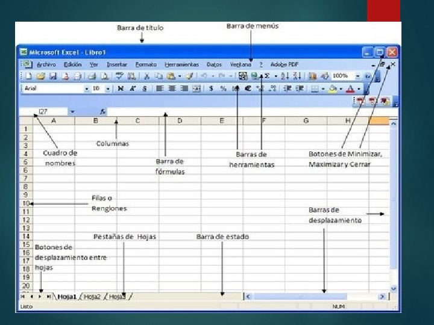Go to first sheet with tab scroll button
The image size is (434, 325).
click(x=23, y=297)
